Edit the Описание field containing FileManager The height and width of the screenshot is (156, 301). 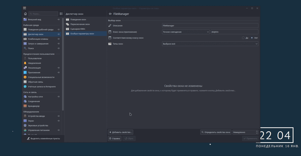point(210,26)
